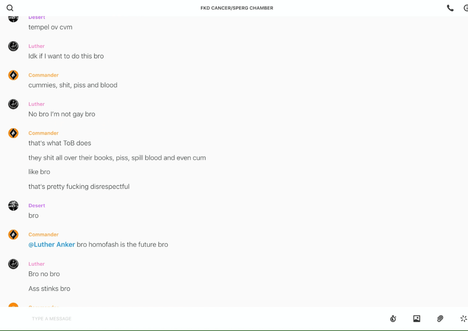This screenshot has height=331, width=468.
Task: Select the message 'that's pretty fucking disrespectful'
Action: point(79,186)
